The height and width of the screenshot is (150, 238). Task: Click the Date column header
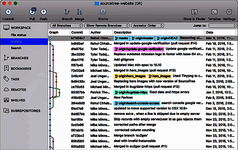(209, 32)
